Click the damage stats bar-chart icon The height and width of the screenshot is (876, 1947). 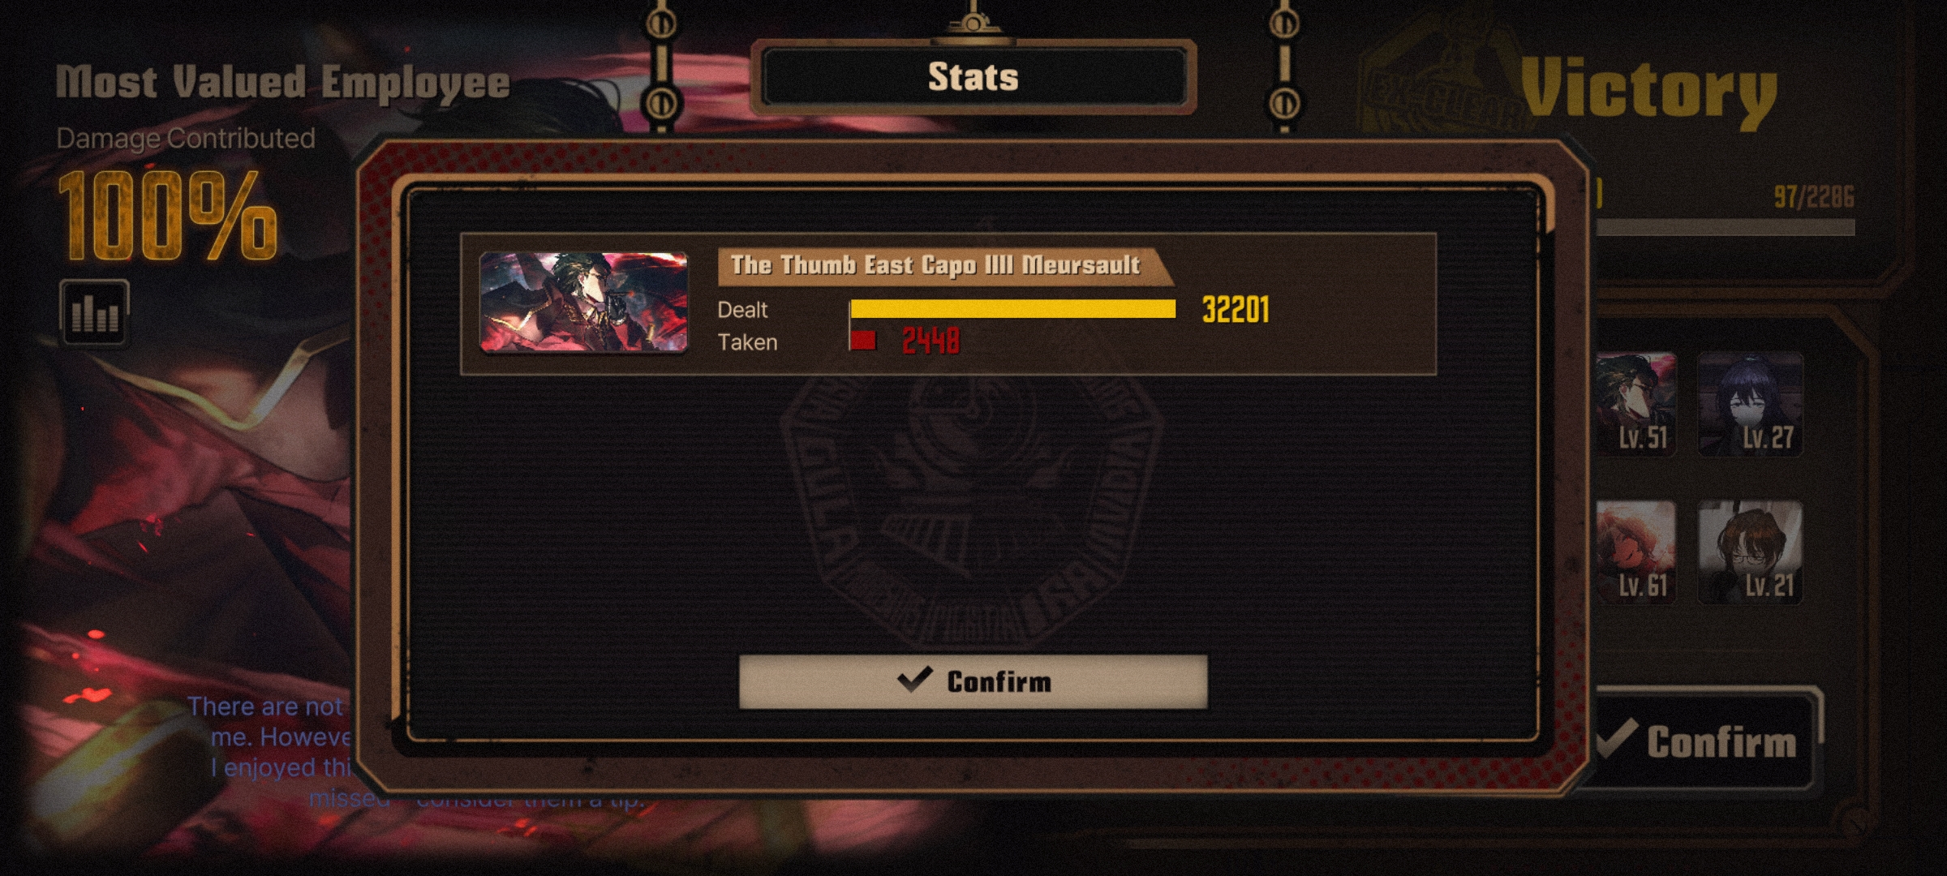[x=94, y=312]
